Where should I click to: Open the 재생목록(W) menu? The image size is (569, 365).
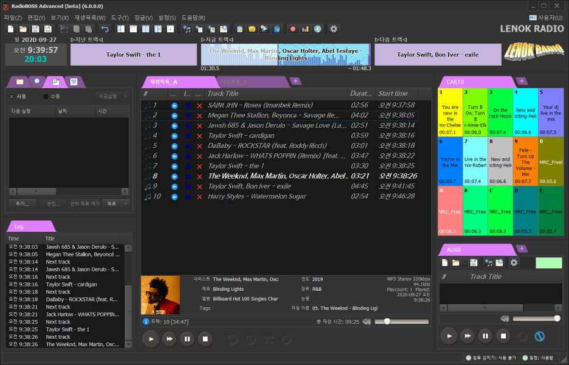pyautogui.click(x=89, y=18)
